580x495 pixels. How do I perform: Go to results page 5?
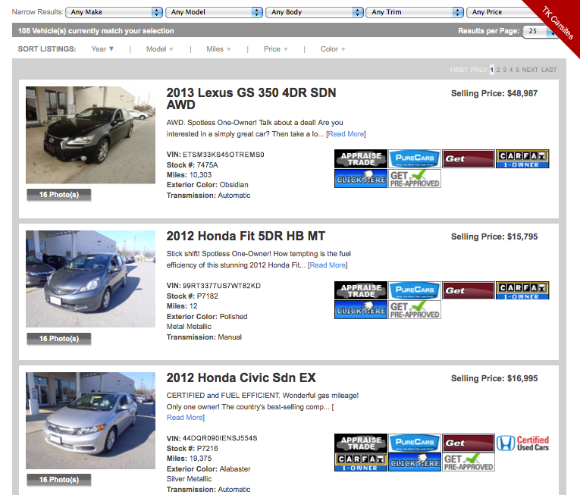[518, 70]
